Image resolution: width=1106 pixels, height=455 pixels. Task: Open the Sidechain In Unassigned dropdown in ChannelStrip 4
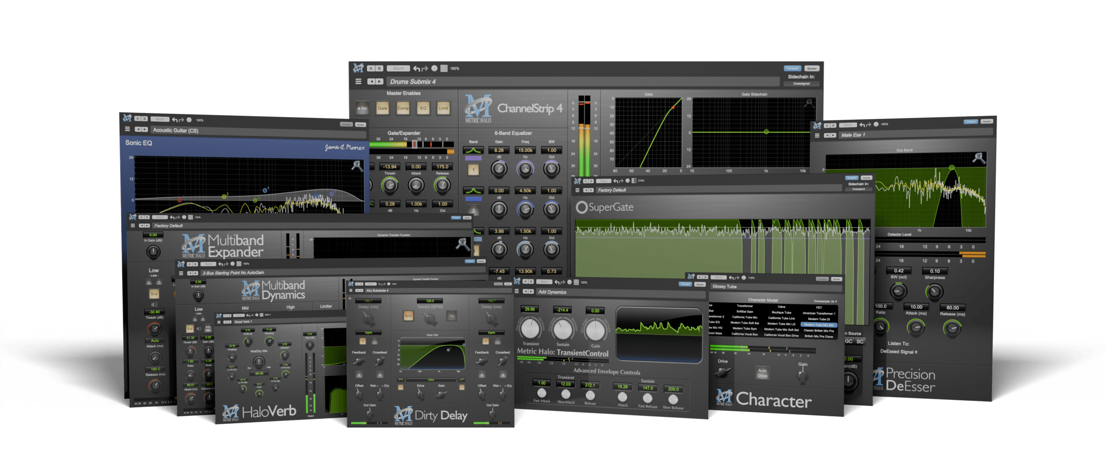(801, 83)
